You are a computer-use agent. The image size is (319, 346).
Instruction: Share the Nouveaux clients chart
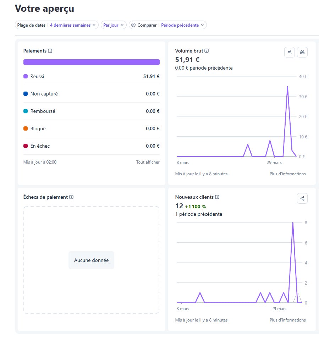coord(302,198)
